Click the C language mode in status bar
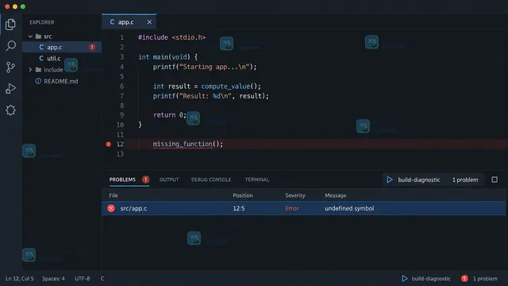This screenshot has height=286, width=508. pos(102,279)
